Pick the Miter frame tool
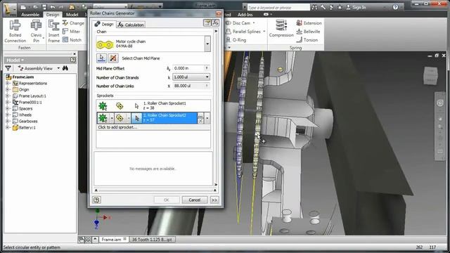Viewport: 450px width, 253px height. (x=71, y=31)
